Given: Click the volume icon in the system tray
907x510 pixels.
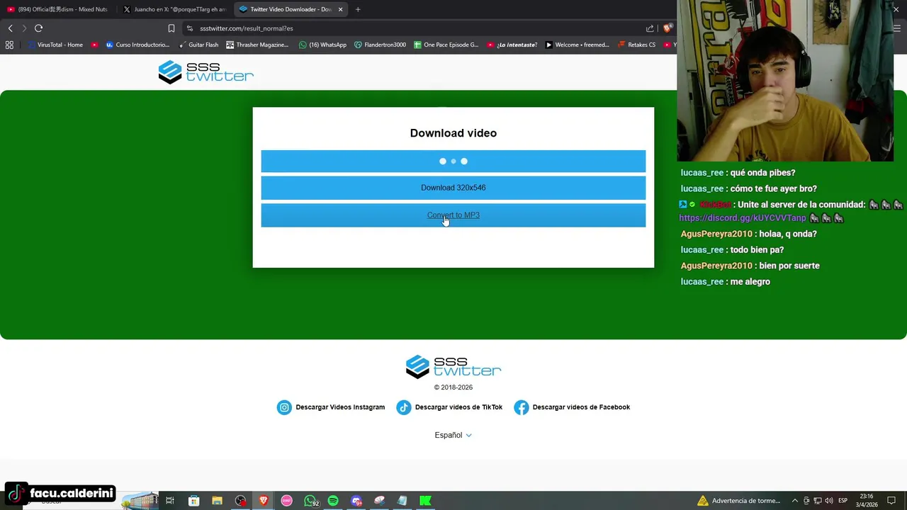Looking at the screenshot, I should tap(828, 501).
